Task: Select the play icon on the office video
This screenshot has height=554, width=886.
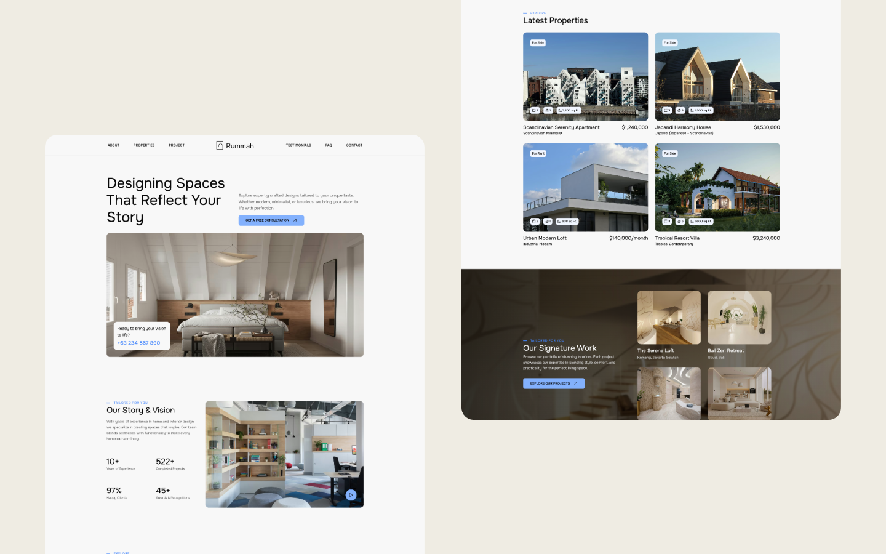Action: 351,494
